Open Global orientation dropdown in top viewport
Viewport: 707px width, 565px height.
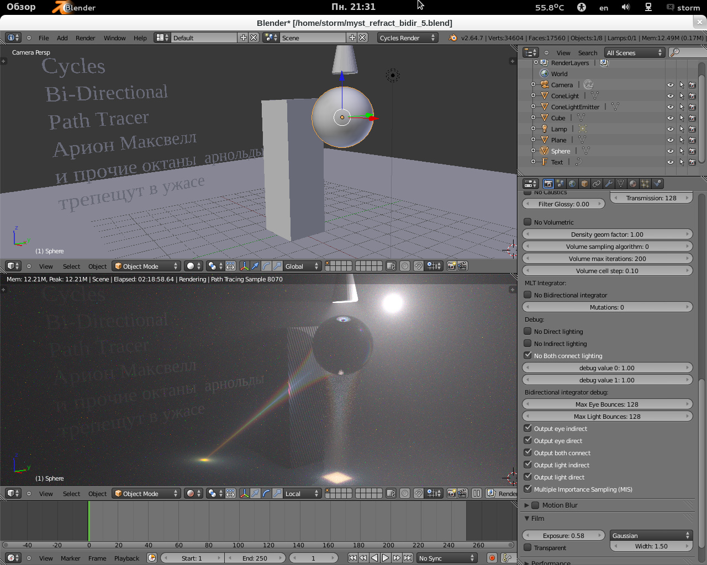pos(303,266)
